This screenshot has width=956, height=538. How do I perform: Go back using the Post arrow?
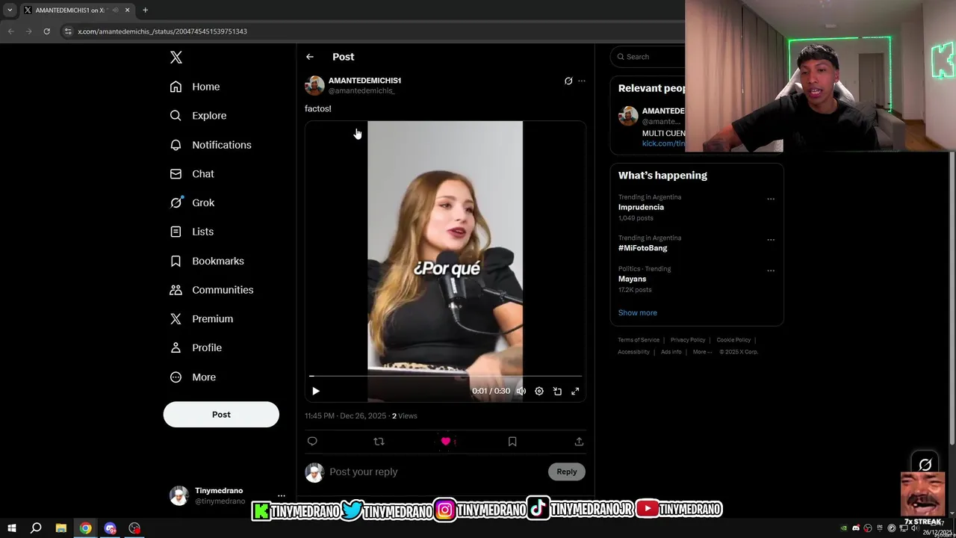pos(309,57)
